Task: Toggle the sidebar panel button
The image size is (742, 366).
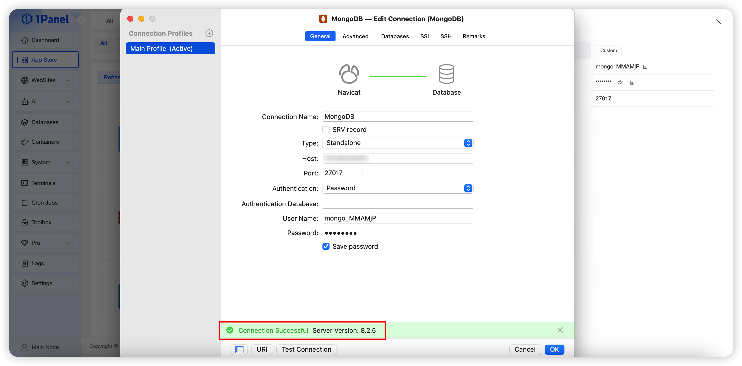Action: point(239,350)
